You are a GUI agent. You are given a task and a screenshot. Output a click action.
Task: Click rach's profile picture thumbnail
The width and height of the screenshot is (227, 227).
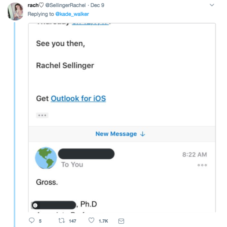tap(16, 11)
